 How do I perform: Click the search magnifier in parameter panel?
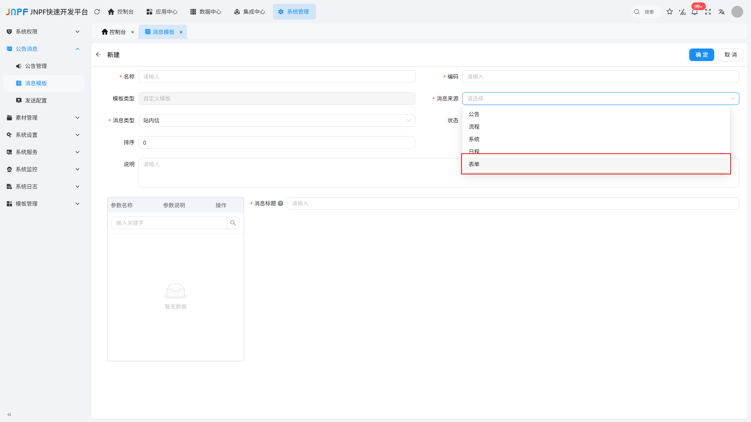click(233, 223)
